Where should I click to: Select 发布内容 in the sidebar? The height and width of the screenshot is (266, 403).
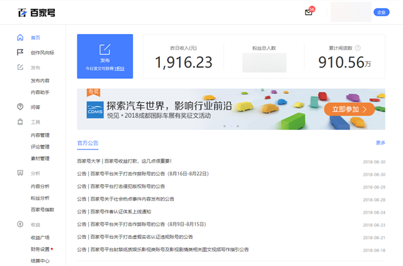pyautogui.click(x=40, y=81)
